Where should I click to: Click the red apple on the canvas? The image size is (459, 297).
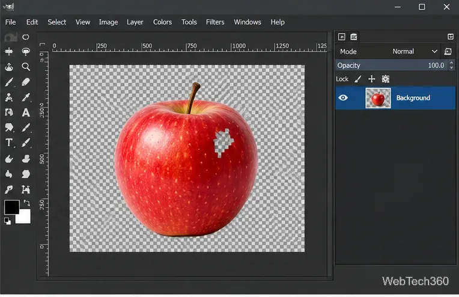click(186, 167)
